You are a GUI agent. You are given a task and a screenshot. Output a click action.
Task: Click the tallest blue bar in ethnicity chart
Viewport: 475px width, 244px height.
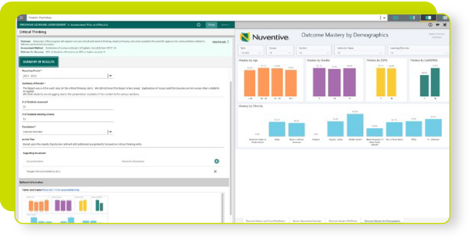point(355,126)
